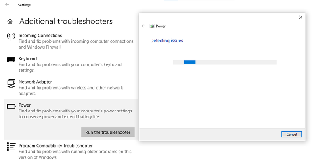
Task: Click Run the troubleshooter button
Action: [108, 132]
